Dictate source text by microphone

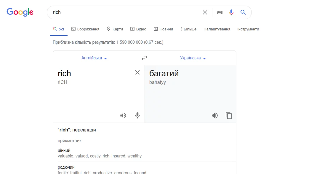point(137,116)
